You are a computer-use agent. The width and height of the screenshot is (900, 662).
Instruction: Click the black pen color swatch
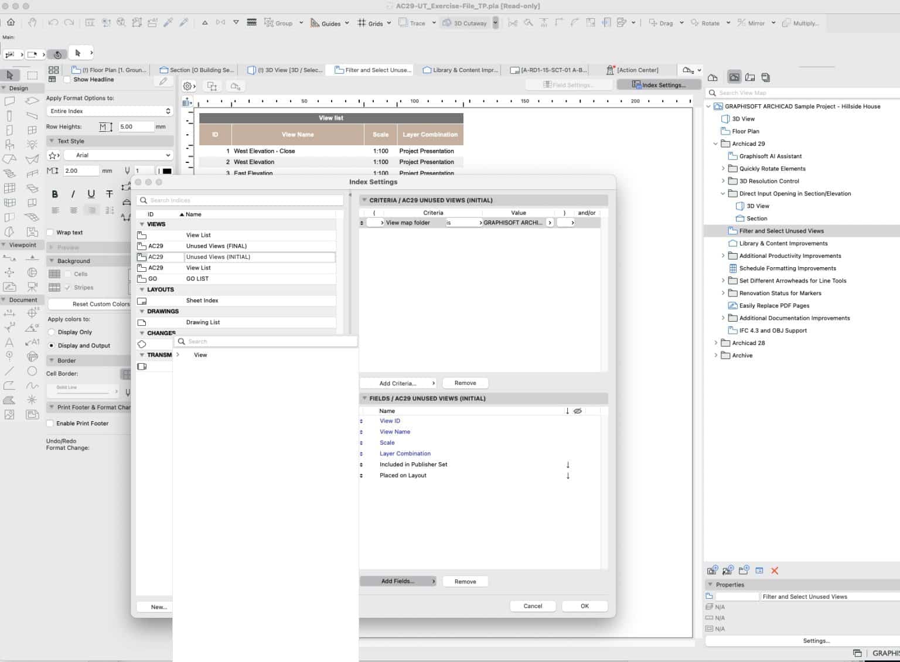tap(166, 171)
